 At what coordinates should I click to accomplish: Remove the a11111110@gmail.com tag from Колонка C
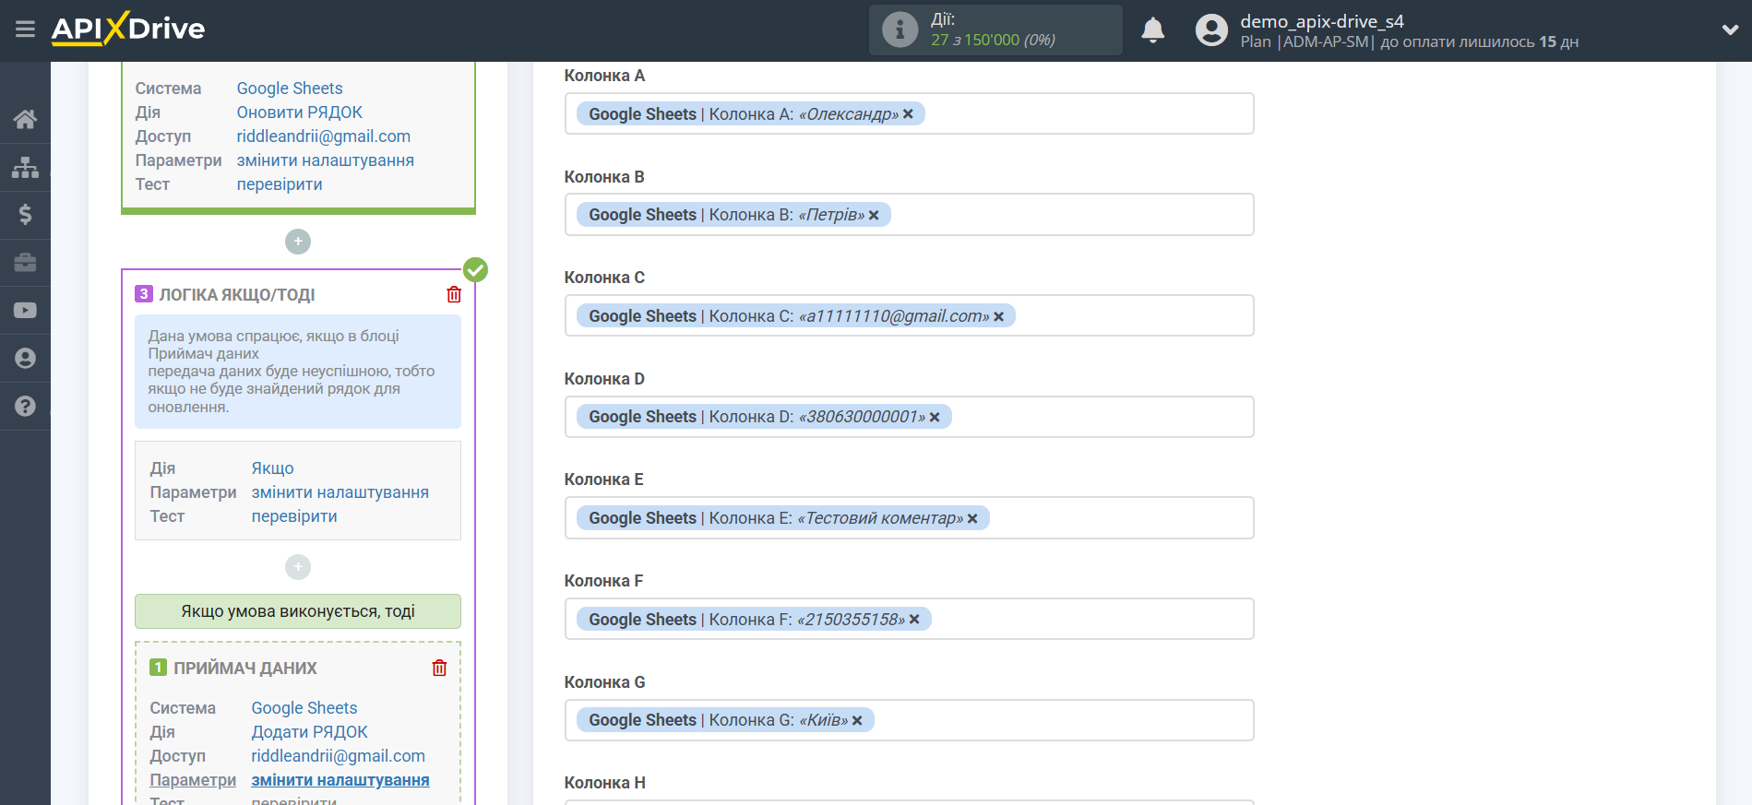(998, 316)
